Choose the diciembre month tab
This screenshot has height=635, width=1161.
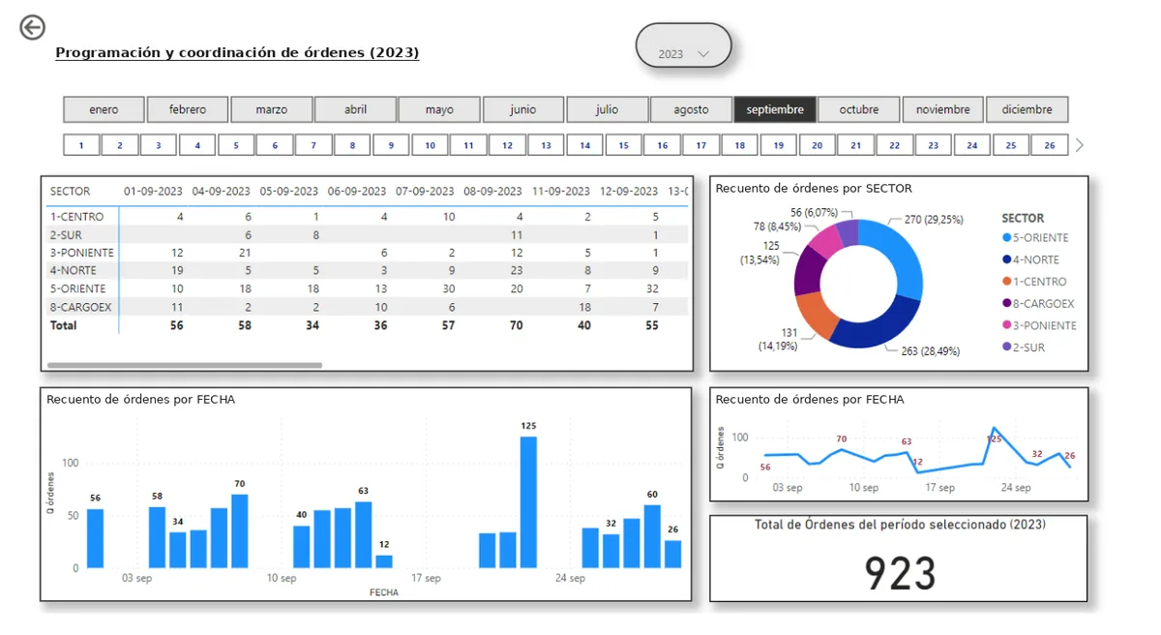pyautogui.click(x=1027, y=109)
